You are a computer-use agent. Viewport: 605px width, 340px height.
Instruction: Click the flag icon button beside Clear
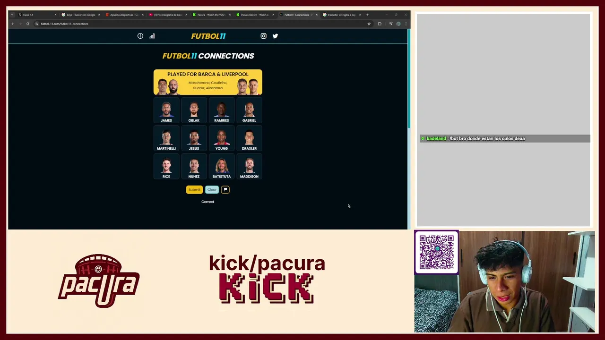225,189
